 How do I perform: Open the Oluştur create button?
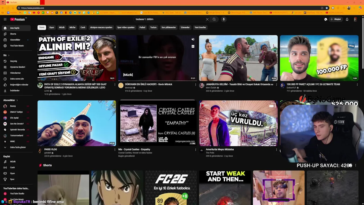(336, 19)
